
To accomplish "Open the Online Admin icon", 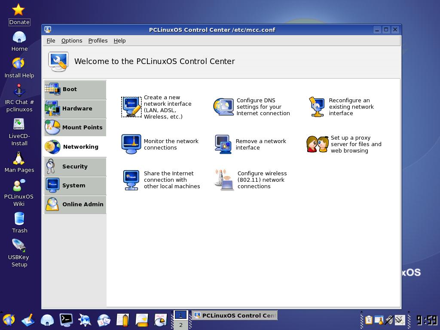I will (52, 204).
